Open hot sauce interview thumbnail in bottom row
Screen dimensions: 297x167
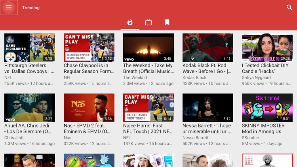click(30, 160)
